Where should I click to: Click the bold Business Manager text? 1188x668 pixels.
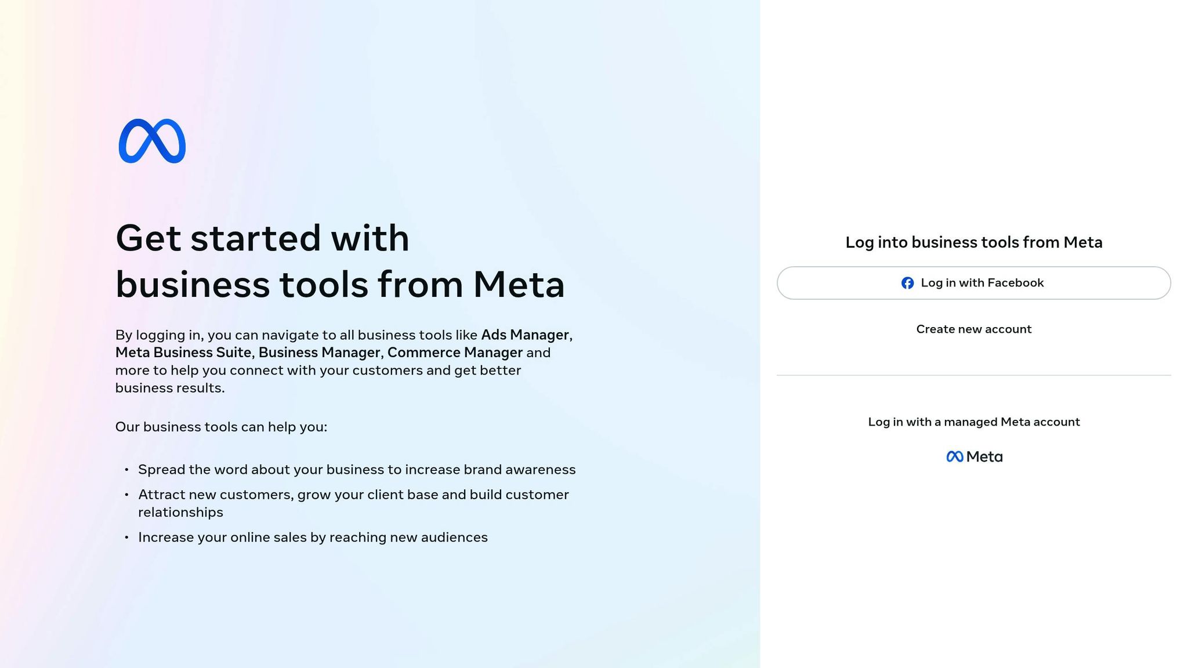coord(319,353)
